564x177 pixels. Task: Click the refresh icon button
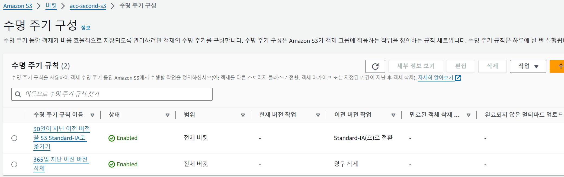375,66
